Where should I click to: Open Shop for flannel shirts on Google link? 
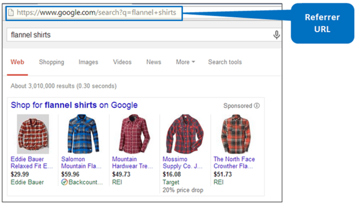coord(74,105)
